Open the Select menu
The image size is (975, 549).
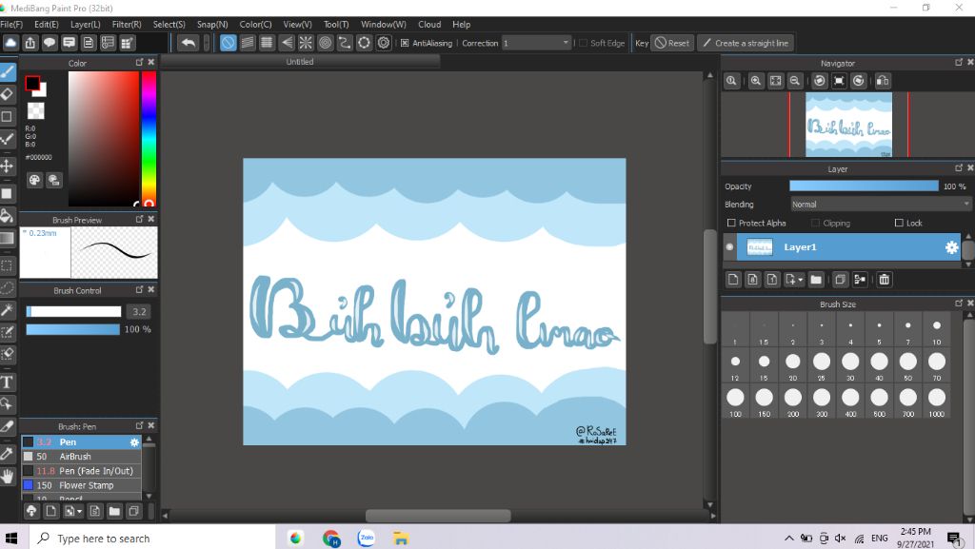pos(169,24)
